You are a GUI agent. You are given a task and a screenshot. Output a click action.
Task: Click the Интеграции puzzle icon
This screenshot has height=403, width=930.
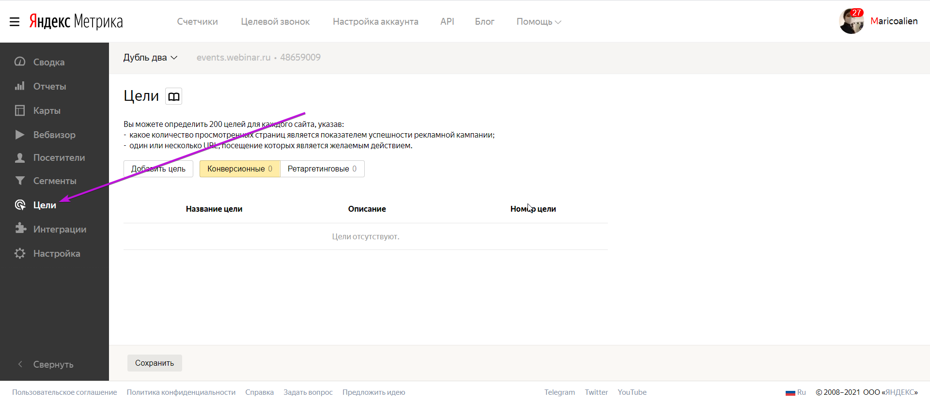point(20,228)
